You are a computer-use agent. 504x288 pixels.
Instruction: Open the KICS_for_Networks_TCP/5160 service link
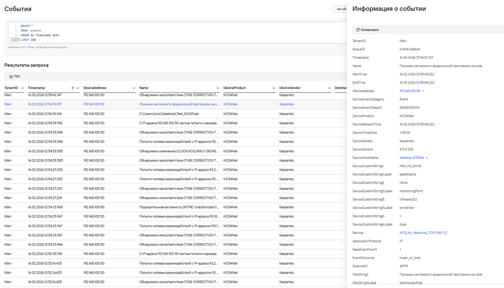tap(421, 233)
